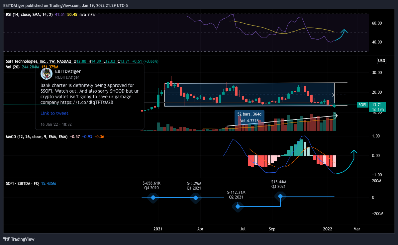
Task: Click the Q4 2020 EBITDA diamond marker
Action: tap(153, 197)
